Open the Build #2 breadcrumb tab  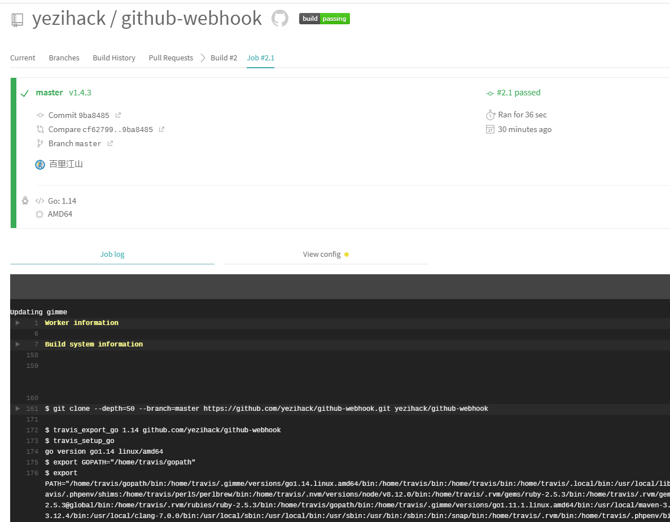[x=224, y=58]
